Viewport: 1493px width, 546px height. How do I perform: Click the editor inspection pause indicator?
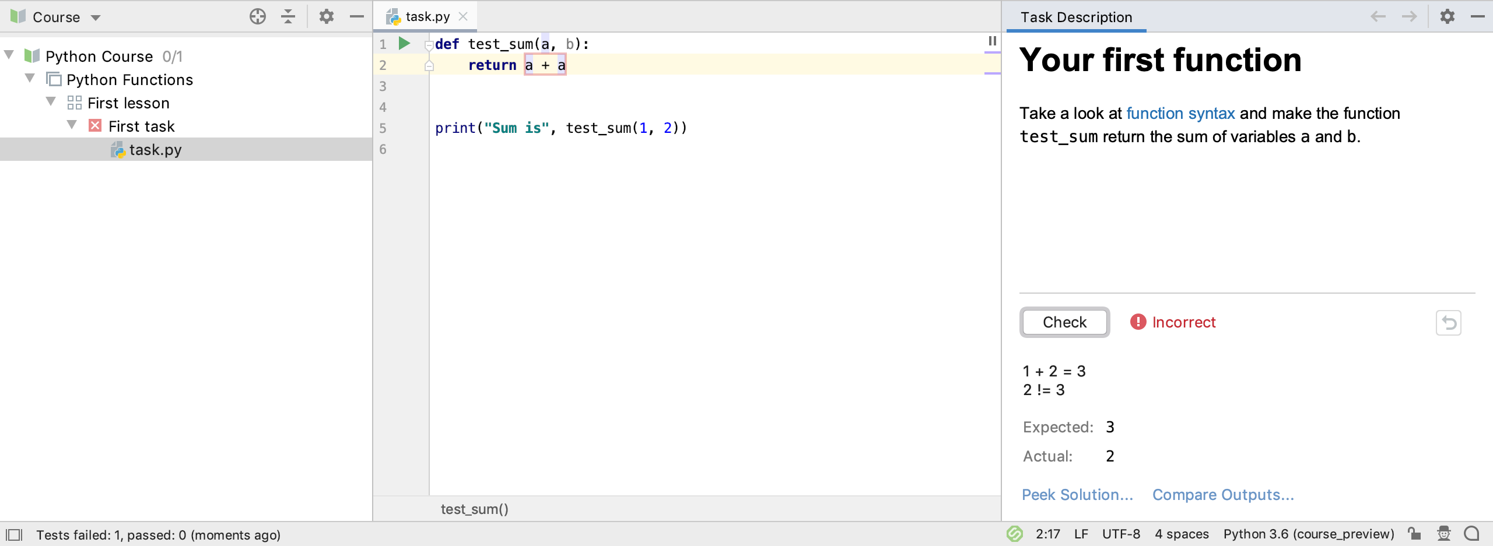pyautogui.click(x=992, y=41)
